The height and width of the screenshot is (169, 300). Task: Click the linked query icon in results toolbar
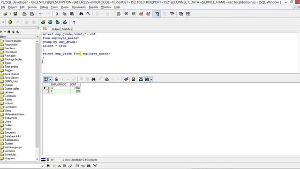coord(126,79)
